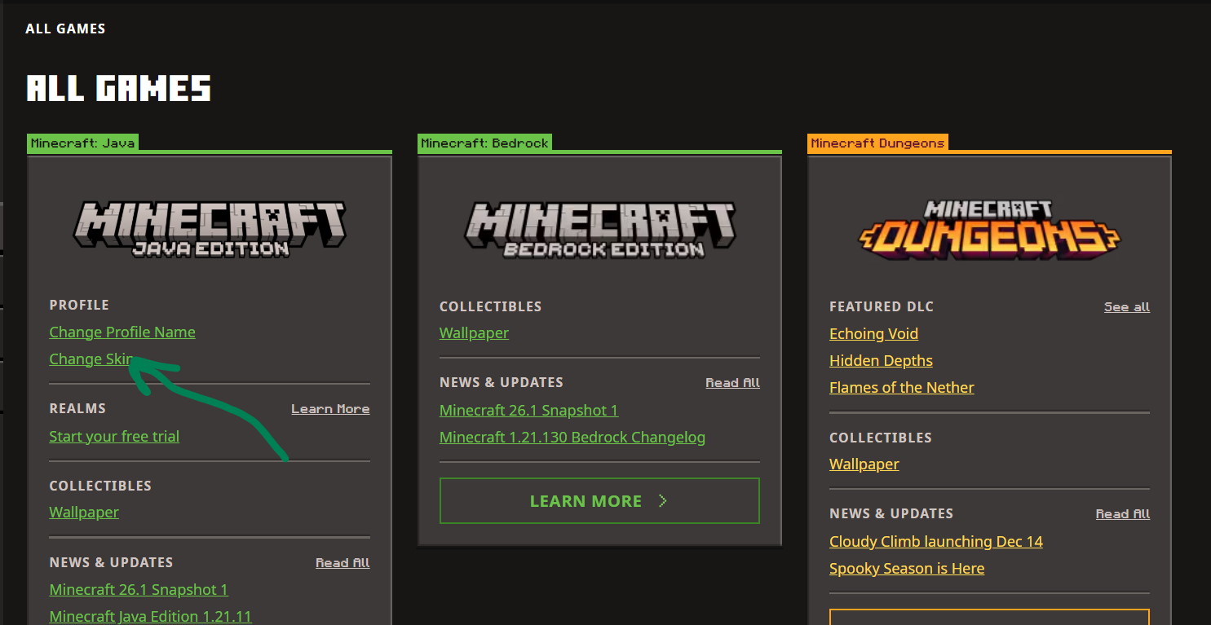Open Spooky Season is Here link

[x=907, y=569]
